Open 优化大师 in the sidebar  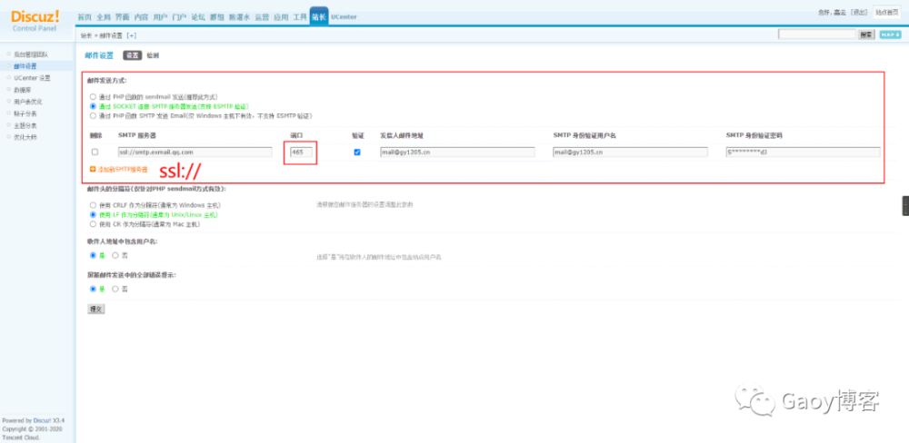(x=25, y=137)
